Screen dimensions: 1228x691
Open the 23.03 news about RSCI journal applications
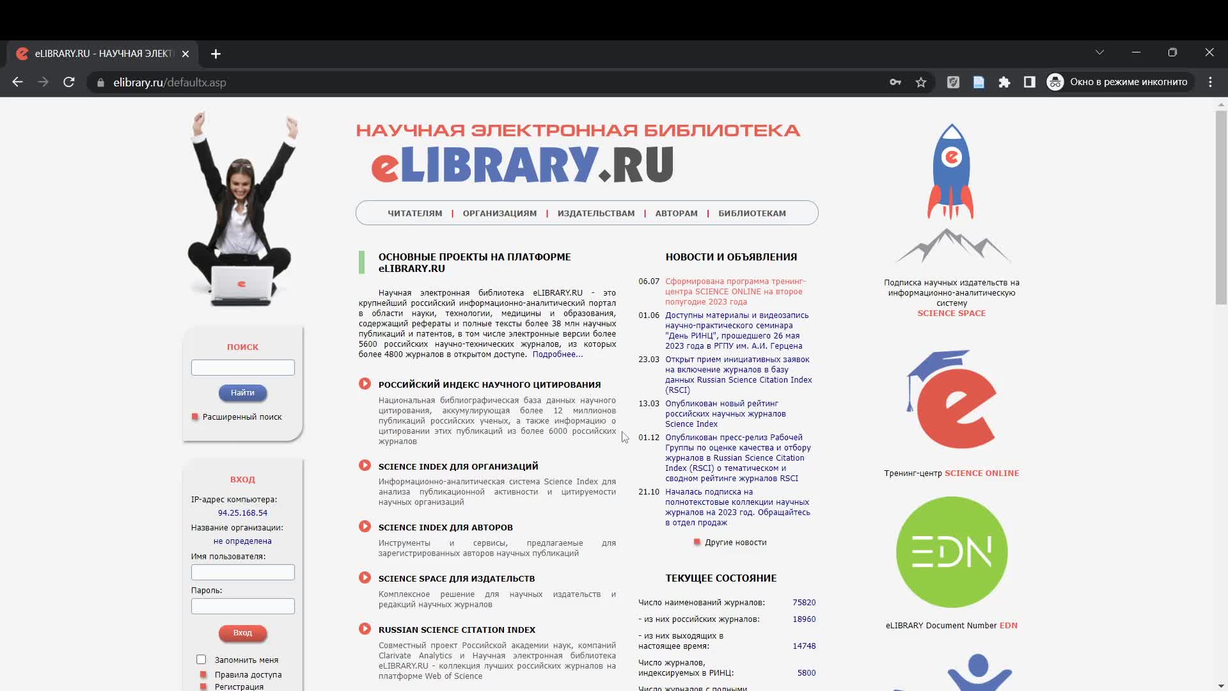(738, 375)
